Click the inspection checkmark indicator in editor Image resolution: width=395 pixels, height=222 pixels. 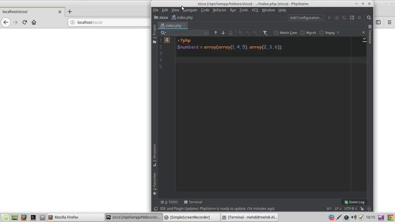364,39
